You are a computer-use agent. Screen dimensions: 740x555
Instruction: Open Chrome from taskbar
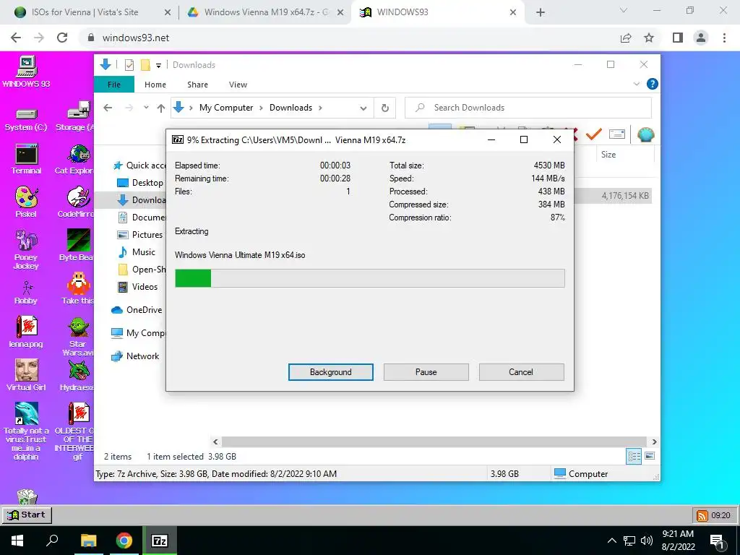124,541
